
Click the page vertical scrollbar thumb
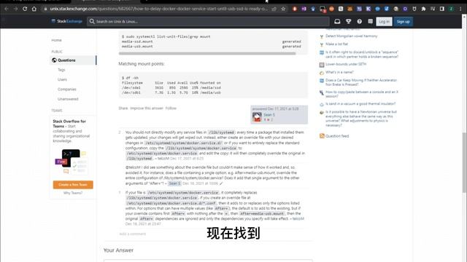coord(464,162)
